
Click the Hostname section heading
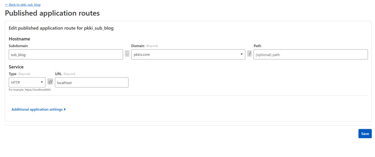19,38
